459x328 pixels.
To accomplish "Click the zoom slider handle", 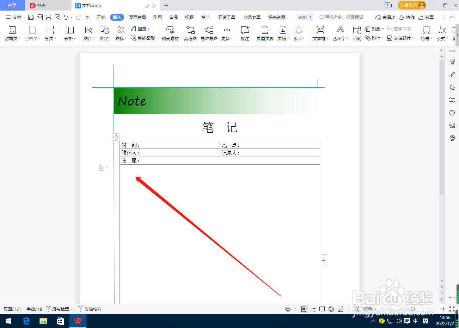I will (x=413, y=309).
